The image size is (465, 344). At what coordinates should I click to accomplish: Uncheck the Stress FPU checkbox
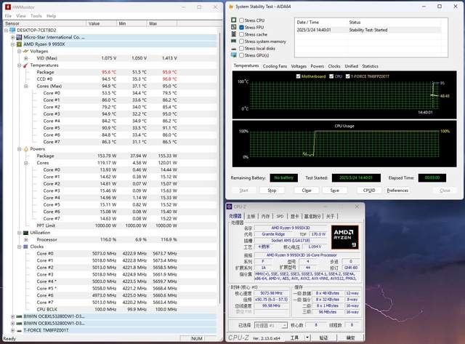242,28
